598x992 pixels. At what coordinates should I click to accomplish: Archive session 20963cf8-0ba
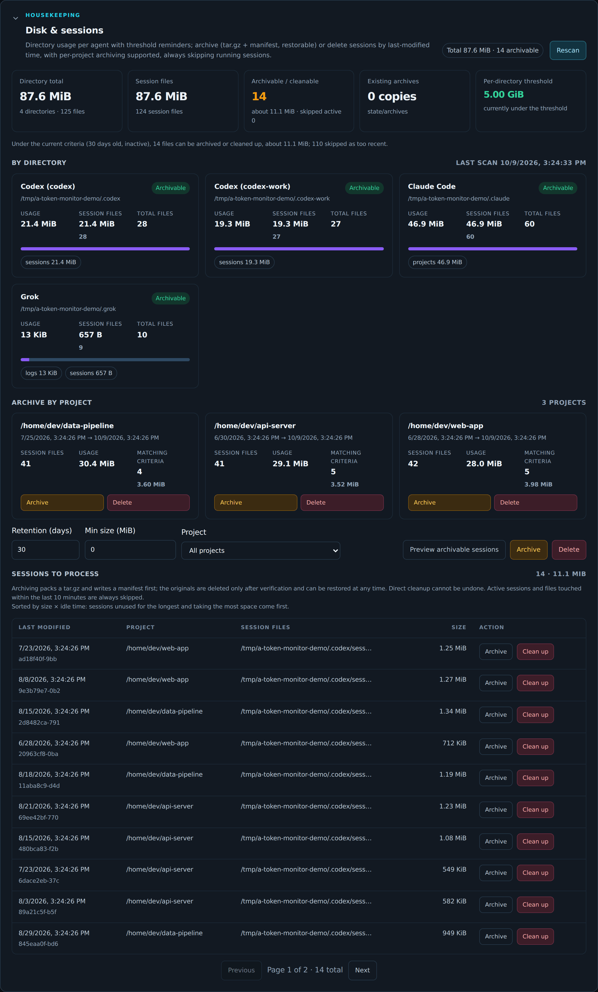point(495,746)
